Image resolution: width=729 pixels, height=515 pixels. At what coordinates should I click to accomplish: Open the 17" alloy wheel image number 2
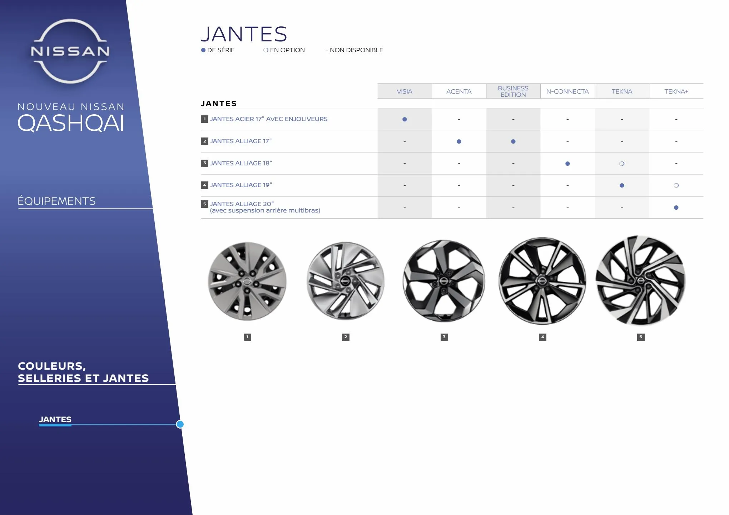point(346,281)
